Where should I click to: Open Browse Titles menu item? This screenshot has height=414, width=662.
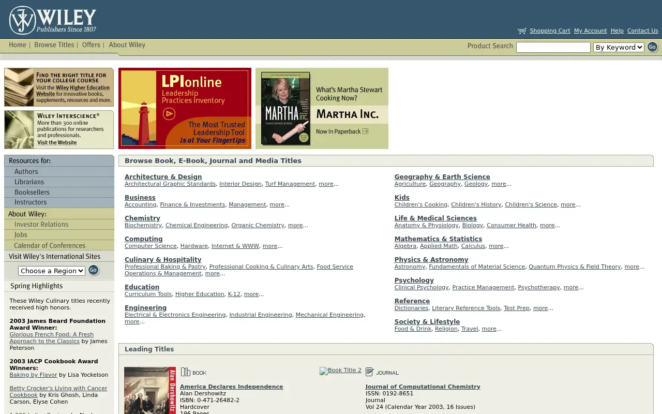click(x=54, y=45)
